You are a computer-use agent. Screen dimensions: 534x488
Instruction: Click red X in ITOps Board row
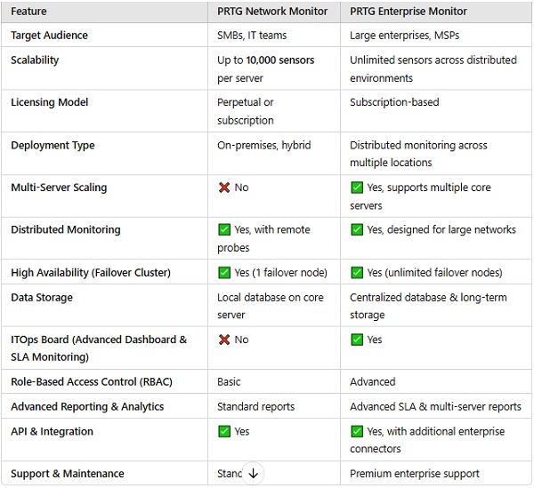click(x=224, y=340)
